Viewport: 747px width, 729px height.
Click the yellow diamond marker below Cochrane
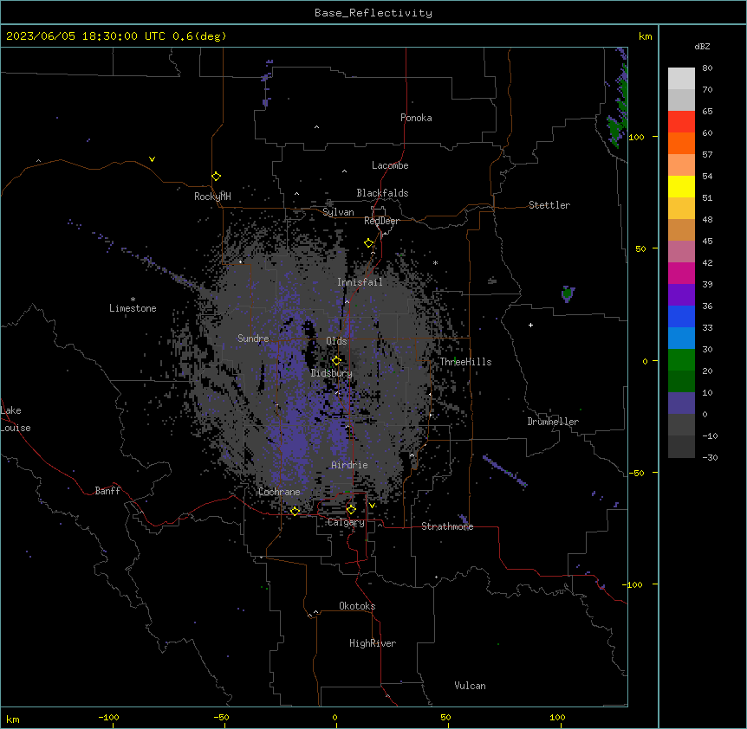[295, 511]
